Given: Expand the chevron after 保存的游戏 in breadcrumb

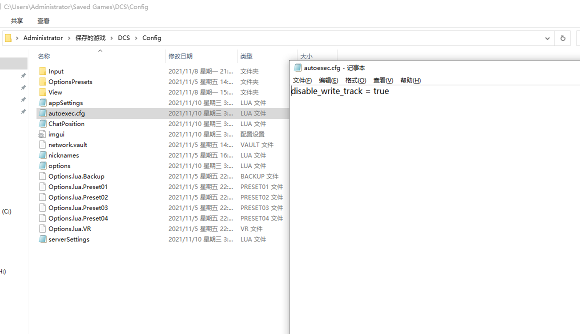Looking at the screenshot, I should [111, 38].
